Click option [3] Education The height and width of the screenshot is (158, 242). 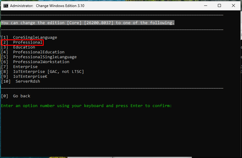tap(18, 47)
